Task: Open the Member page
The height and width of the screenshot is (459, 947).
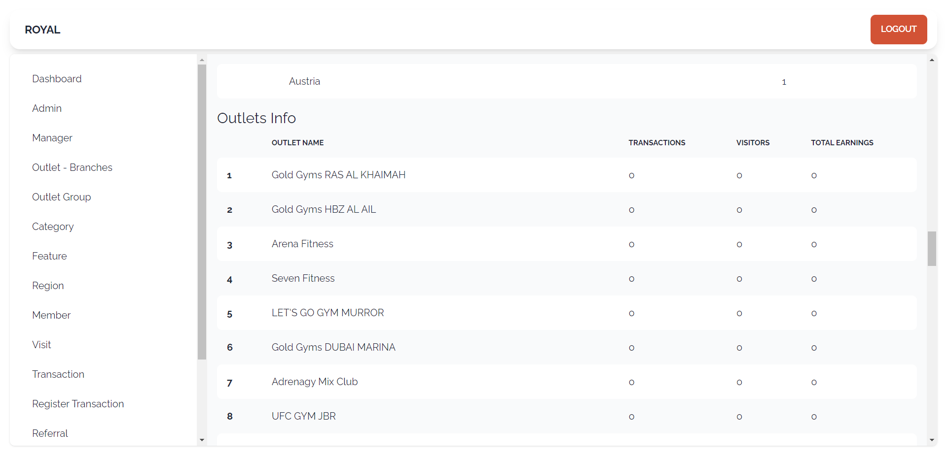Action: click(51, 315)
